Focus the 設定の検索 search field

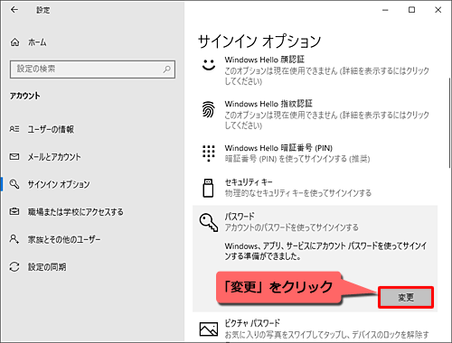point(92,70)
